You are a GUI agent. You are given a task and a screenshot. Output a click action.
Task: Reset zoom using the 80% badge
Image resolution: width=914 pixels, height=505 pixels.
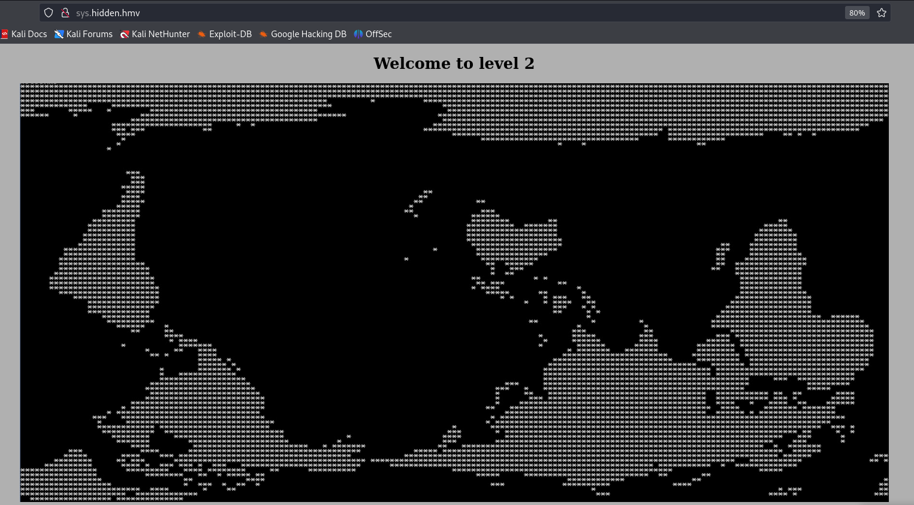point(856,13)
